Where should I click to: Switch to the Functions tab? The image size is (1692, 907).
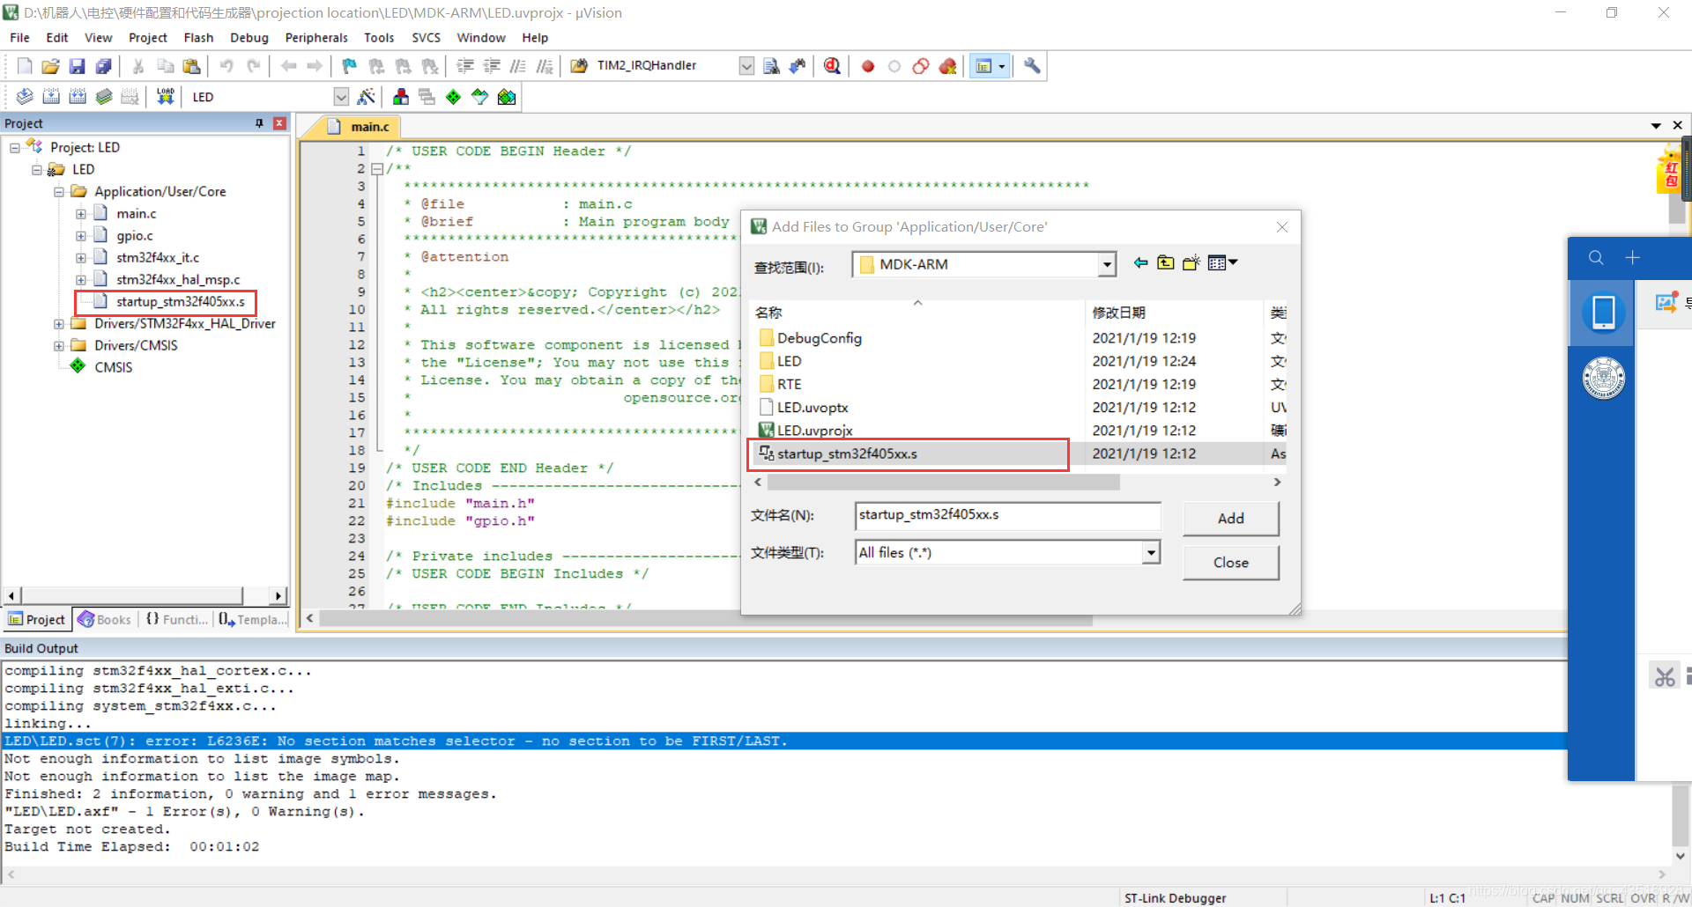click(x=177, y=619)
